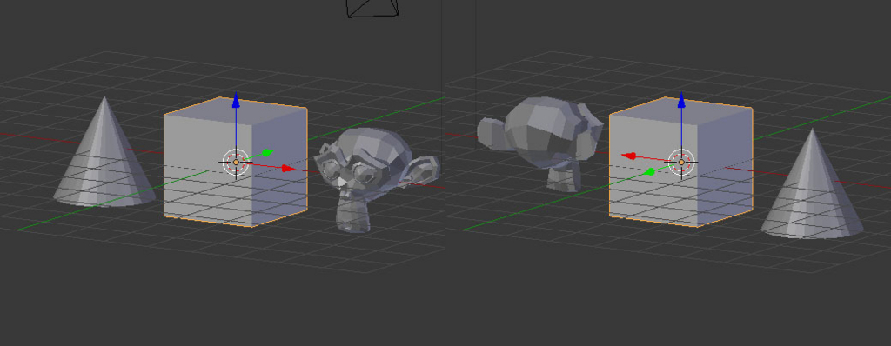This screenshot has height=346, width=891.
Task: Grab the red X-axis arrow in right viewport
Action: 628,156
